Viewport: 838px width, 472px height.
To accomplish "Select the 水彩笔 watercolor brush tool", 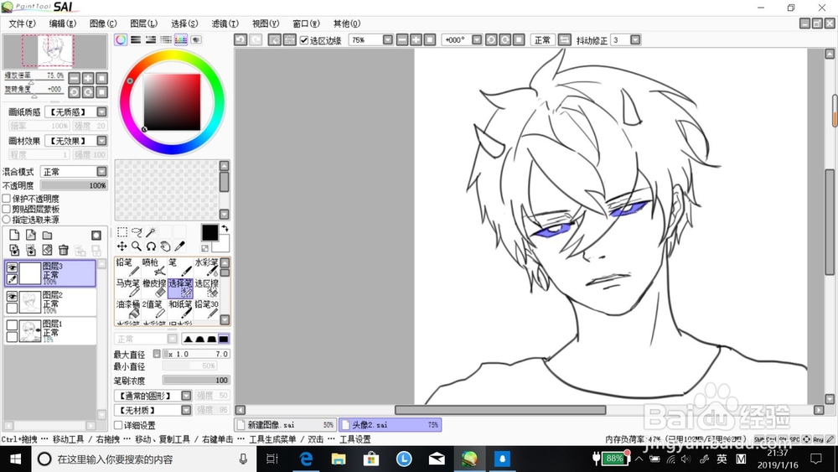I will [x=206, y=267].
